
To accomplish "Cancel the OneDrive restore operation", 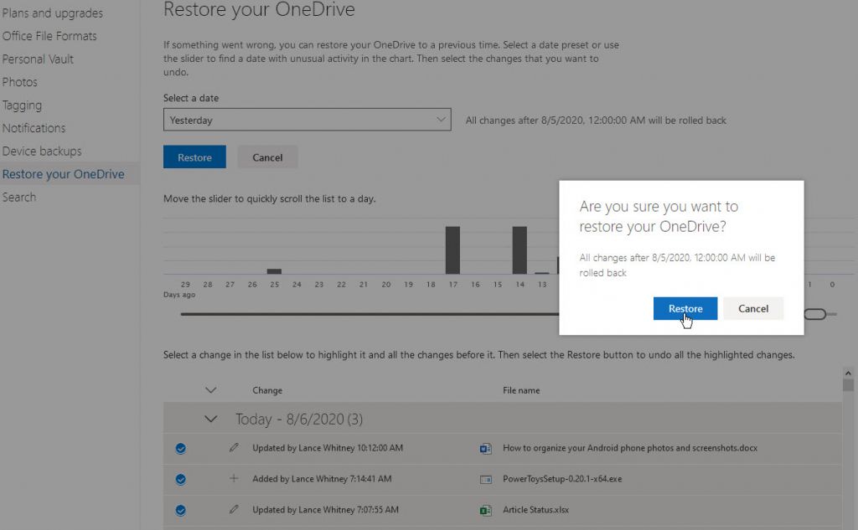I will pos(752,308).
